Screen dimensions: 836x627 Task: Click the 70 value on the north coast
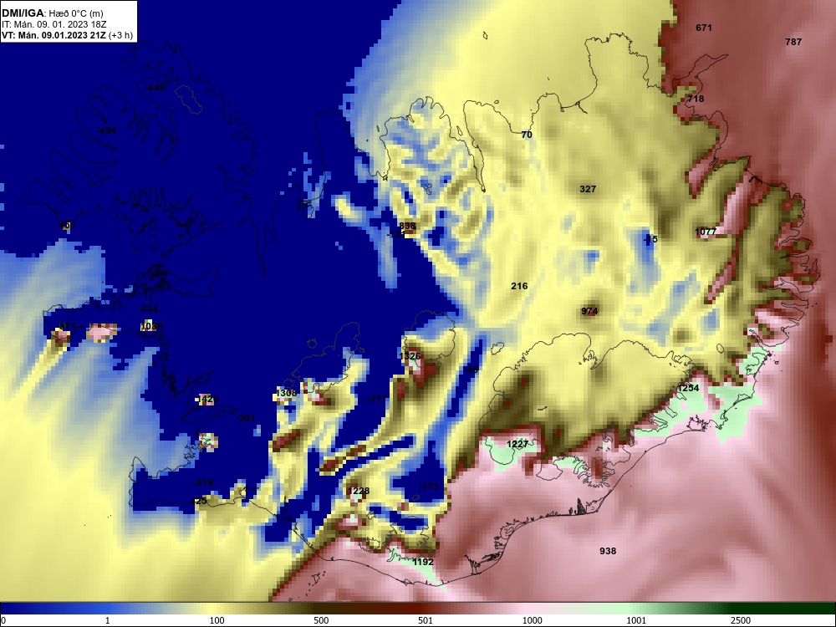526,135
